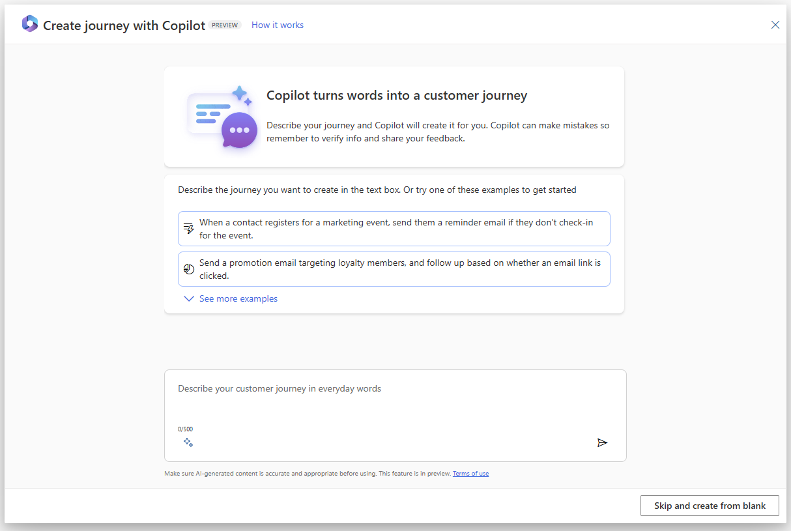Screen dimensions: 791x531
Task: Select the loyalty members promotion email example
Action: [394, 269]
